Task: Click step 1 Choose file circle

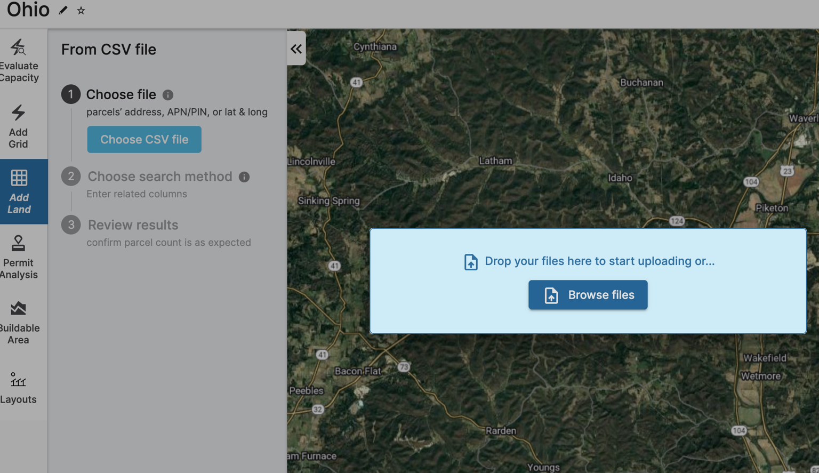Action: pos(71,94)
